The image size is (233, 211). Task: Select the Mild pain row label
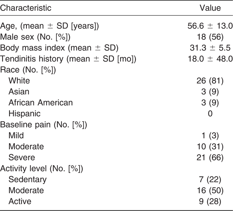tap(16, 136)
